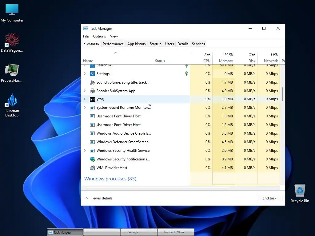Switch to the App history tab
This screenshot has height=236, width=315.
(x=137, y=44)
